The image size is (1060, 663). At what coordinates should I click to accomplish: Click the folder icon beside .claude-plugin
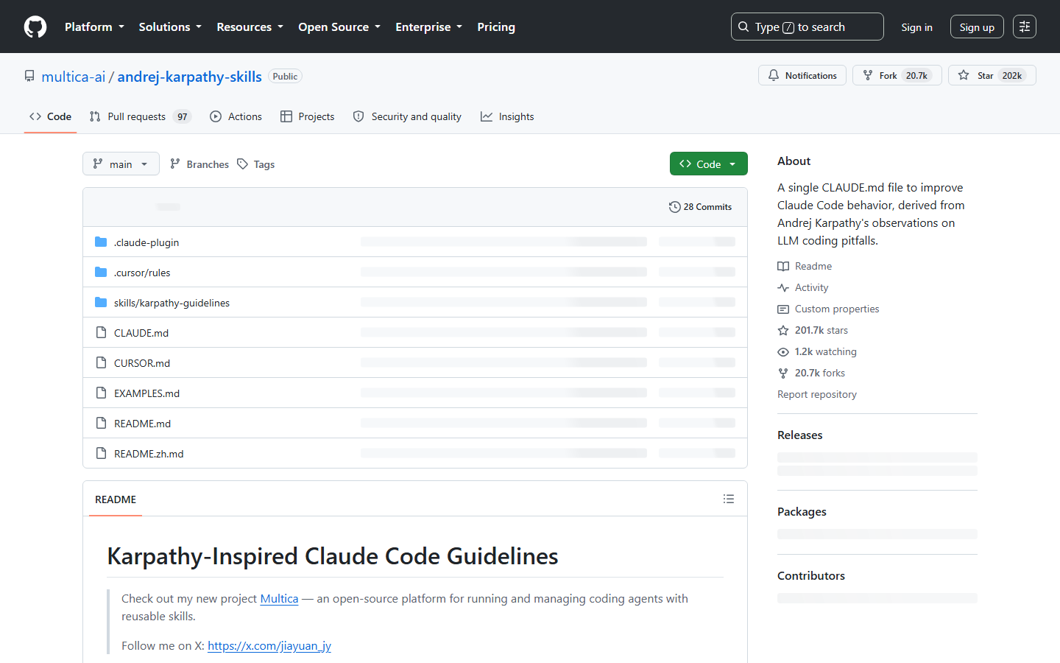(101, 242)
